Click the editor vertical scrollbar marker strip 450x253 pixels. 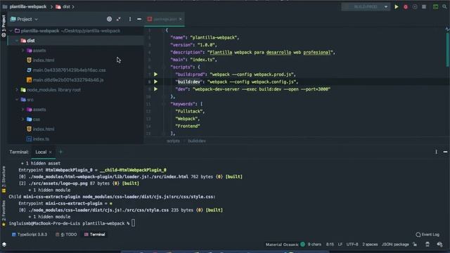447,48
